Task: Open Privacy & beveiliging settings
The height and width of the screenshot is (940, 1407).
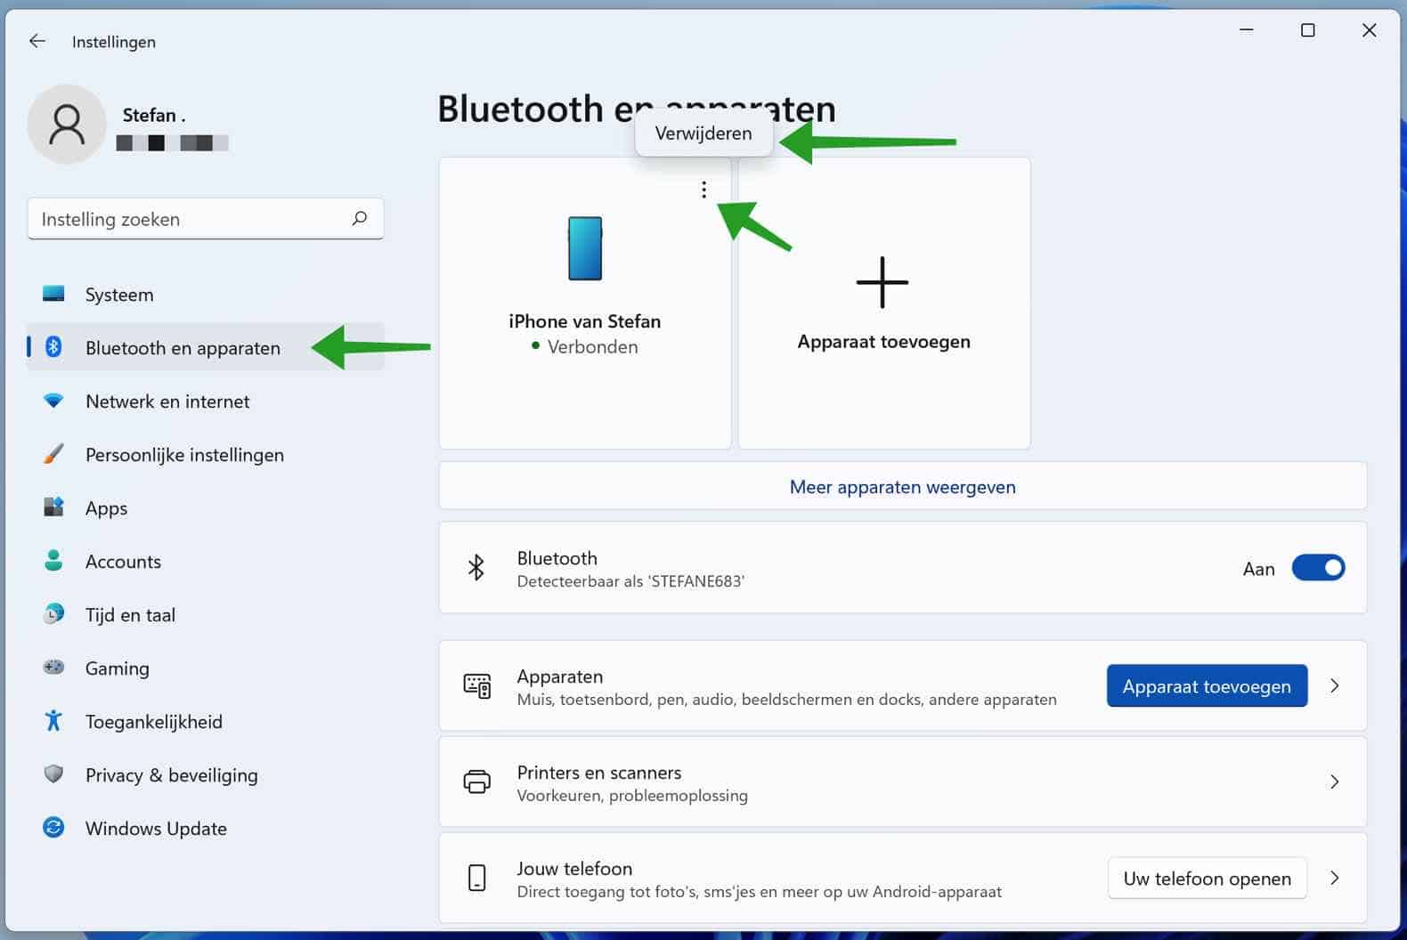Action: pyautogui.click(x=206, y=774)
